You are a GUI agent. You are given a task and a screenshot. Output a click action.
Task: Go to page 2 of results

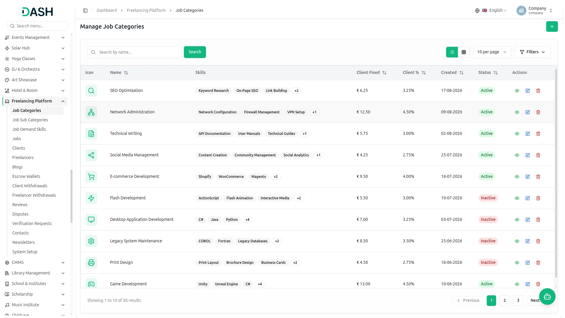click(x=505, y=301)
